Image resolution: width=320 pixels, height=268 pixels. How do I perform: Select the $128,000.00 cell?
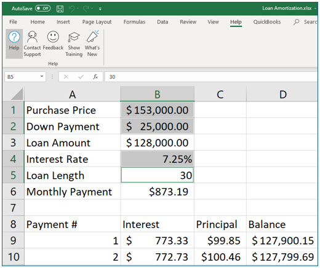pyautogui.click(x=158, y=143)
